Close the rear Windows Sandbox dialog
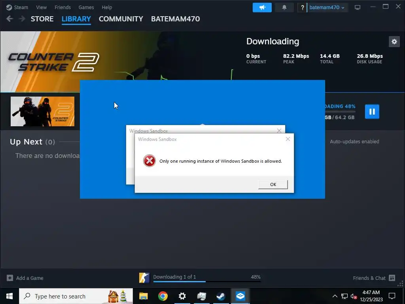This screenshot has width=405, height=304. [279, 131]
